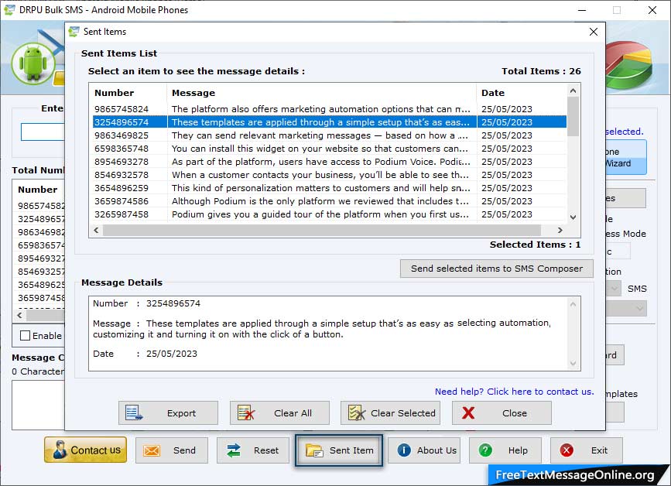Sort the list by Message column header
This screenshot has width=671, height=486.
pos(322,93)
